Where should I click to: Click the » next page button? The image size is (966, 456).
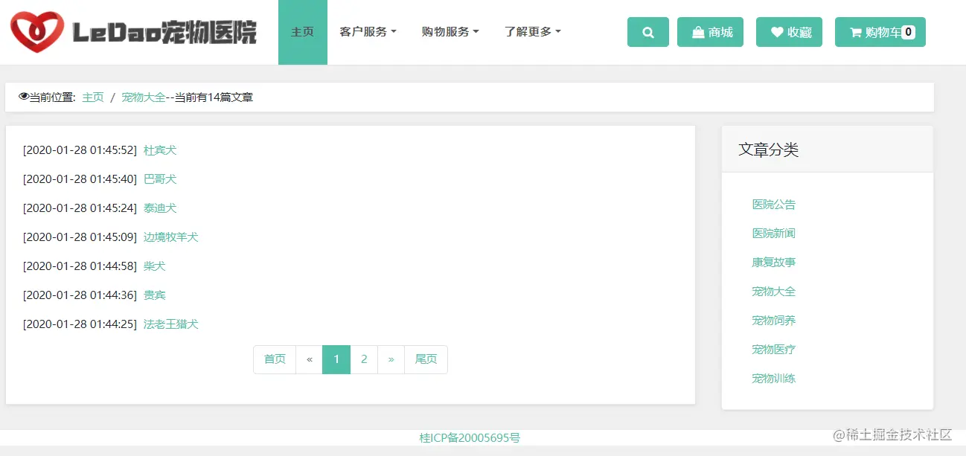point(391,359)
